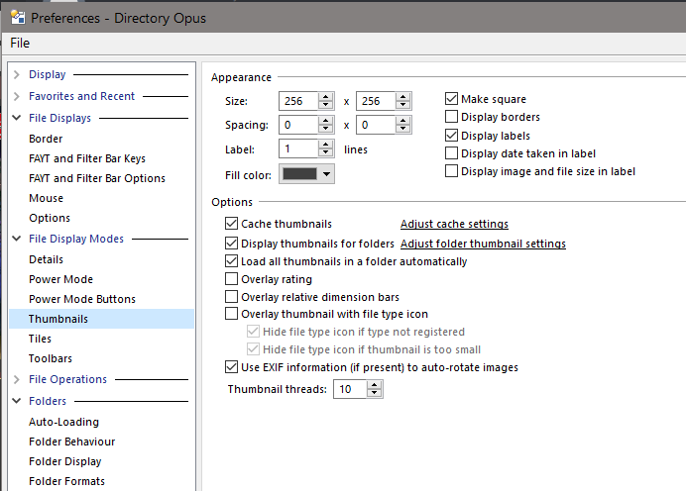Image resolution: width=686 pixels, height=491 pixels.
Task: Expand the Display category
Action: 17,74
